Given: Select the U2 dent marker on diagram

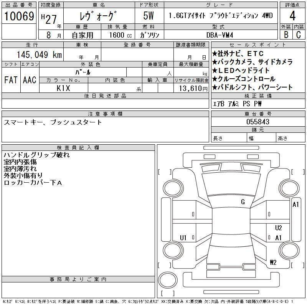Looking at the screenshot, I should click(x=278, y=228).
